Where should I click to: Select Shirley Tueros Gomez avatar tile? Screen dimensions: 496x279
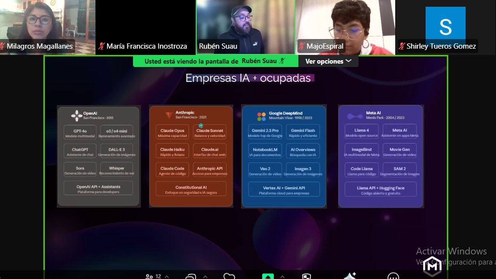click(x=445, y=27)
